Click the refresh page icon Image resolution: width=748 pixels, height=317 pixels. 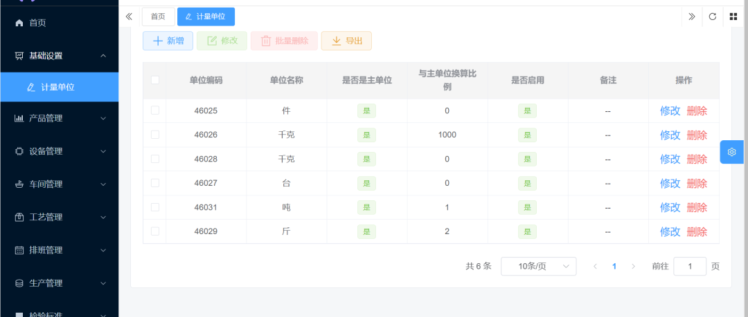pyautogui.click(x=712, y=17)
